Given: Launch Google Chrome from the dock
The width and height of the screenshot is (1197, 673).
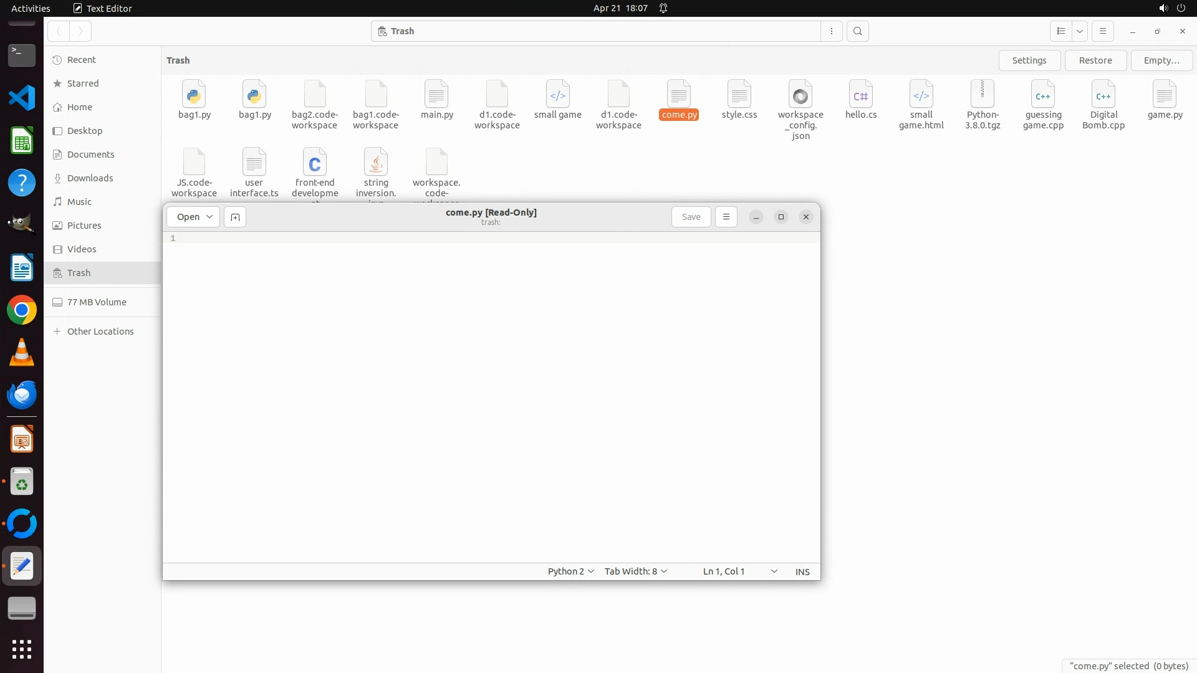Looking at the screenshot, I should (x=22, y=310).
